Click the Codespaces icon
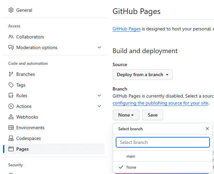 point(11,138)
